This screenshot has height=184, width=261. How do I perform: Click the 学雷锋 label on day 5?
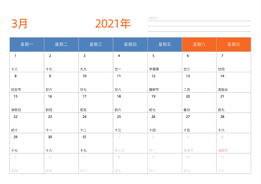click(154, 69)
